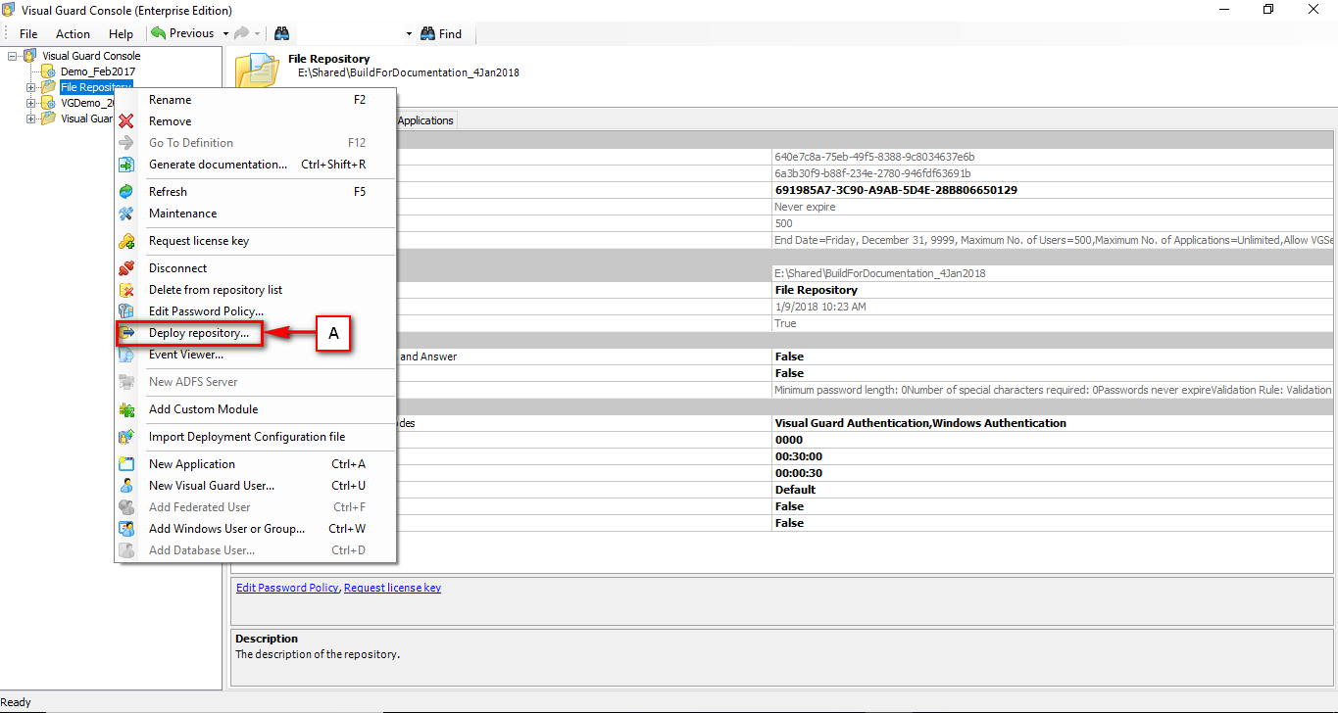The height and width of the screenshot is (713, 1338).
Task: Select Refresh from the context menu icon
Action: point(127,191)
